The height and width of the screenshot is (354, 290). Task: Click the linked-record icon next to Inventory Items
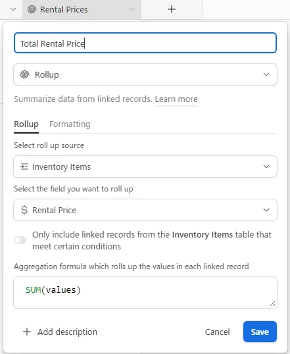24,166
